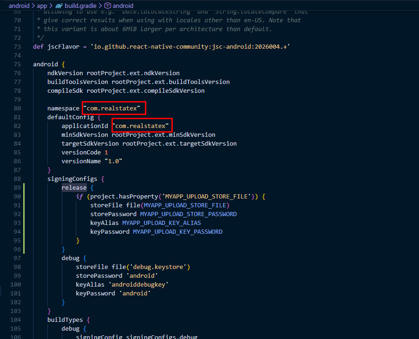Viewport: 419px width, 339px height.
Task: Click the 'release' keyword on line 89
Action: tap(74, 188)
